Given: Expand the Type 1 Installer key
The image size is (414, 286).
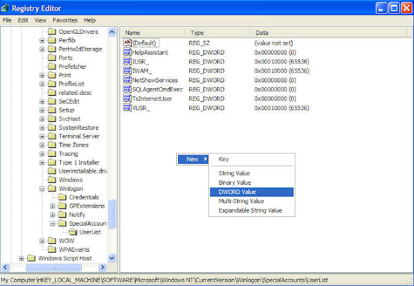Looking at the screenshot, I should pyautogui.click(x=42, y=163).
